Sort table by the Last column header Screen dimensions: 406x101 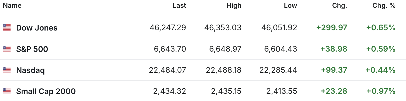click(x=179, y=6)
